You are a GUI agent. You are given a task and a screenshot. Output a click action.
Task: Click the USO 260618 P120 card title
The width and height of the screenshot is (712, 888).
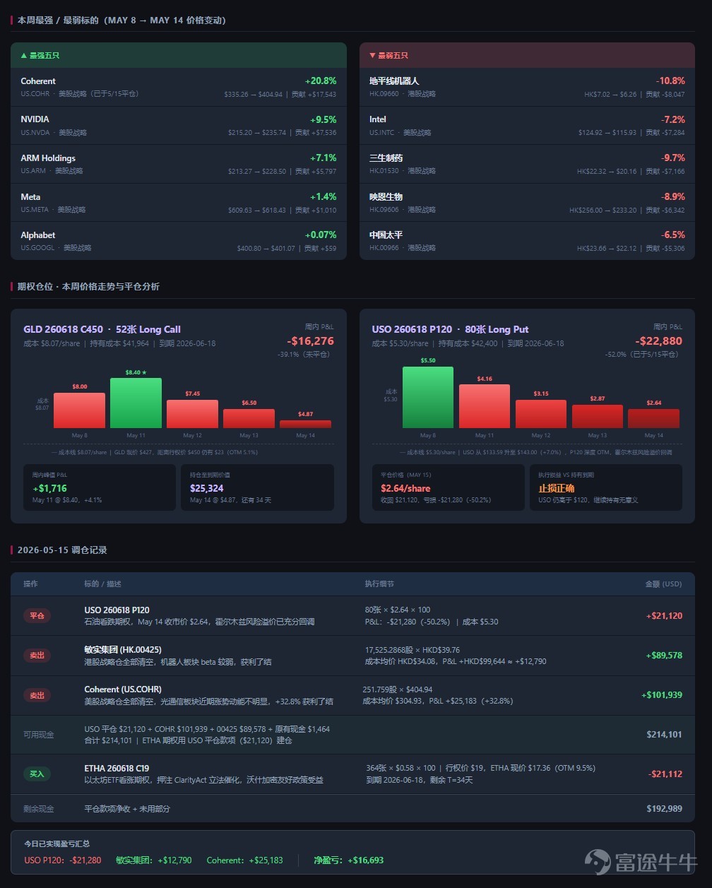450,329
